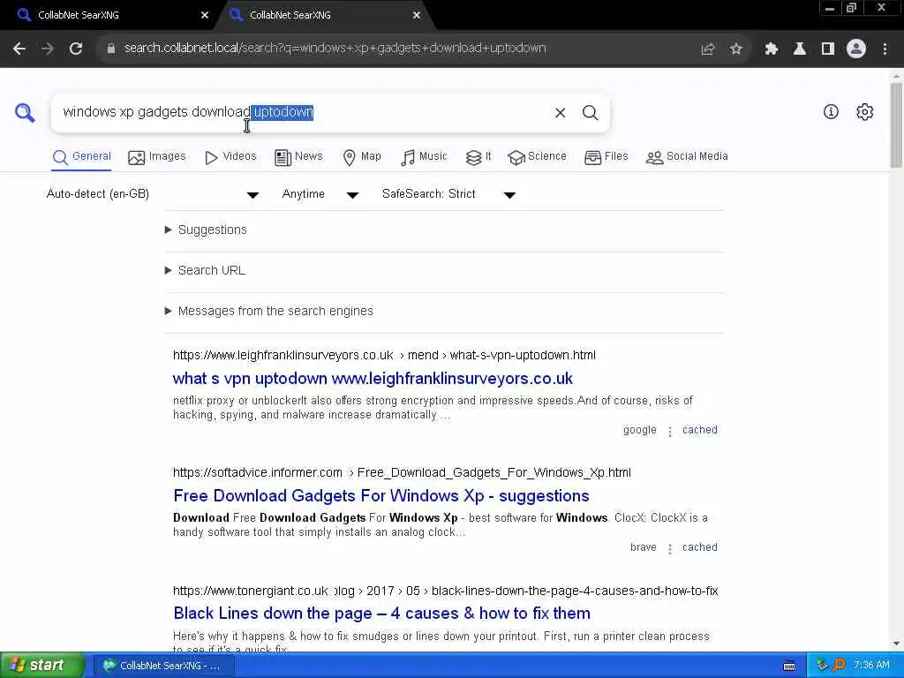Clear the search query with the X icon
Image resolution: width=904 pixels, height=678 pixels.
pyautogui.click(x=560, y=112)
